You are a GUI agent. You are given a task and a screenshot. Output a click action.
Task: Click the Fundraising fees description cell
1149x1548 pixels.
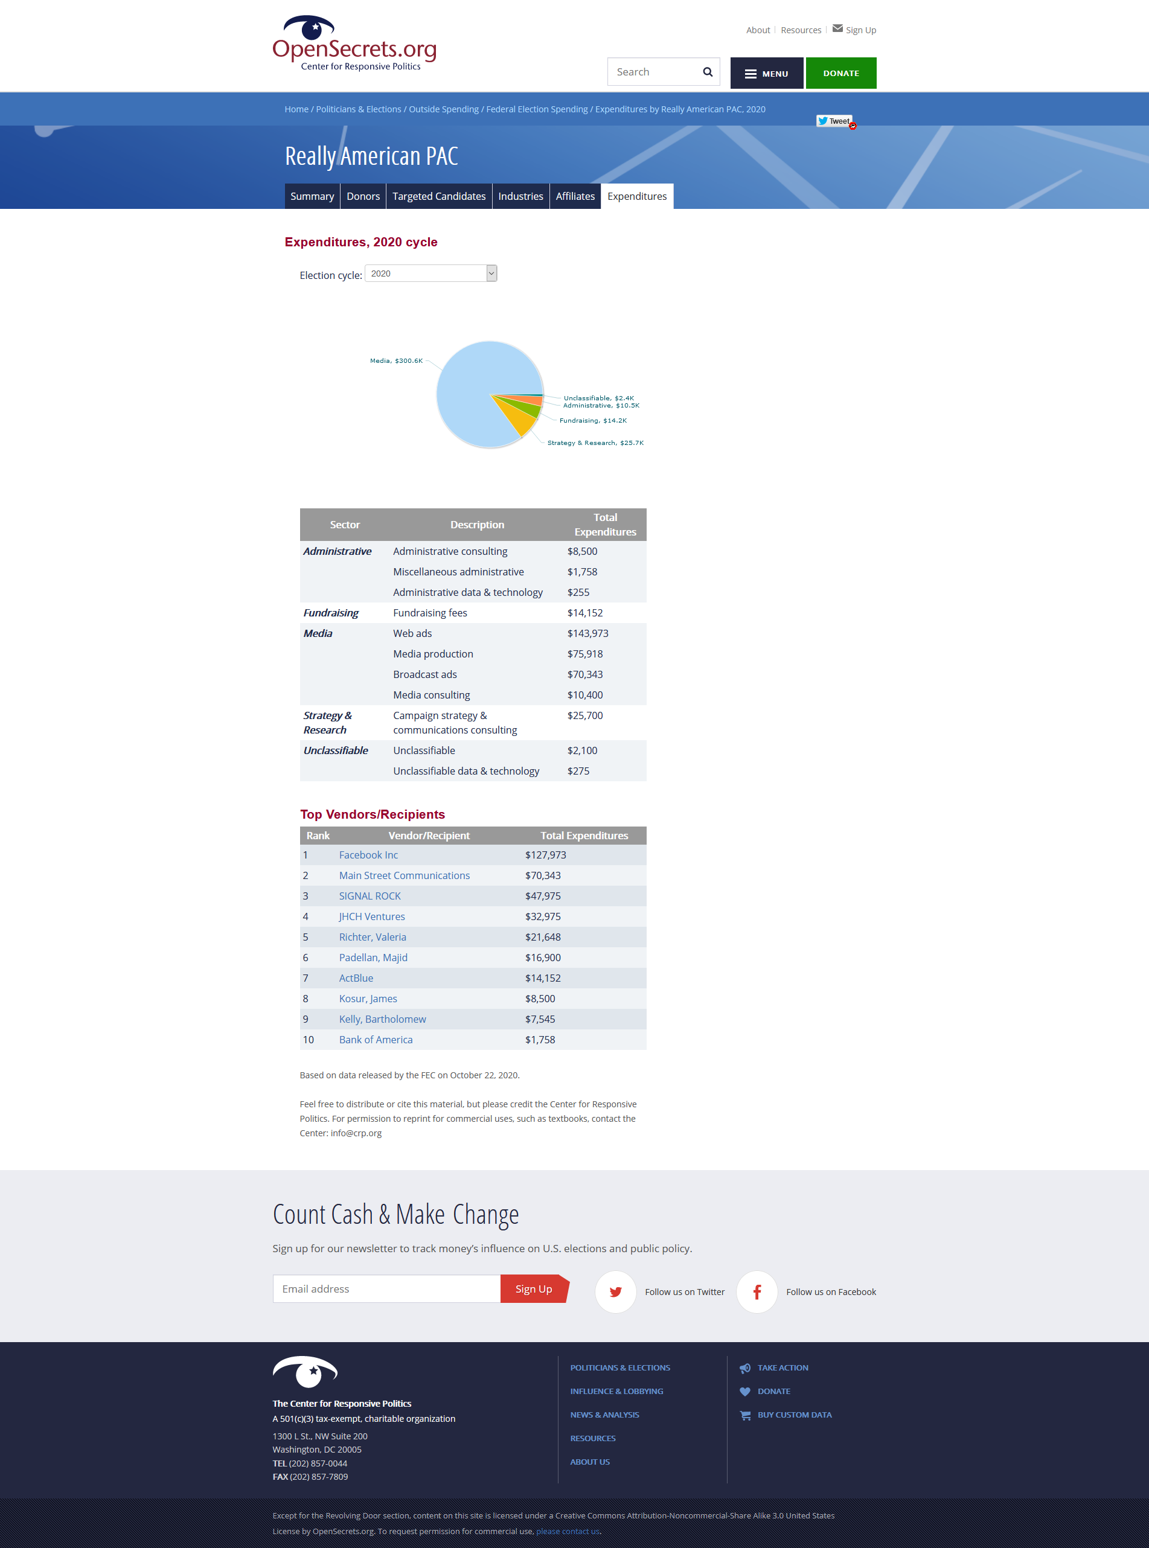(430, 613)
